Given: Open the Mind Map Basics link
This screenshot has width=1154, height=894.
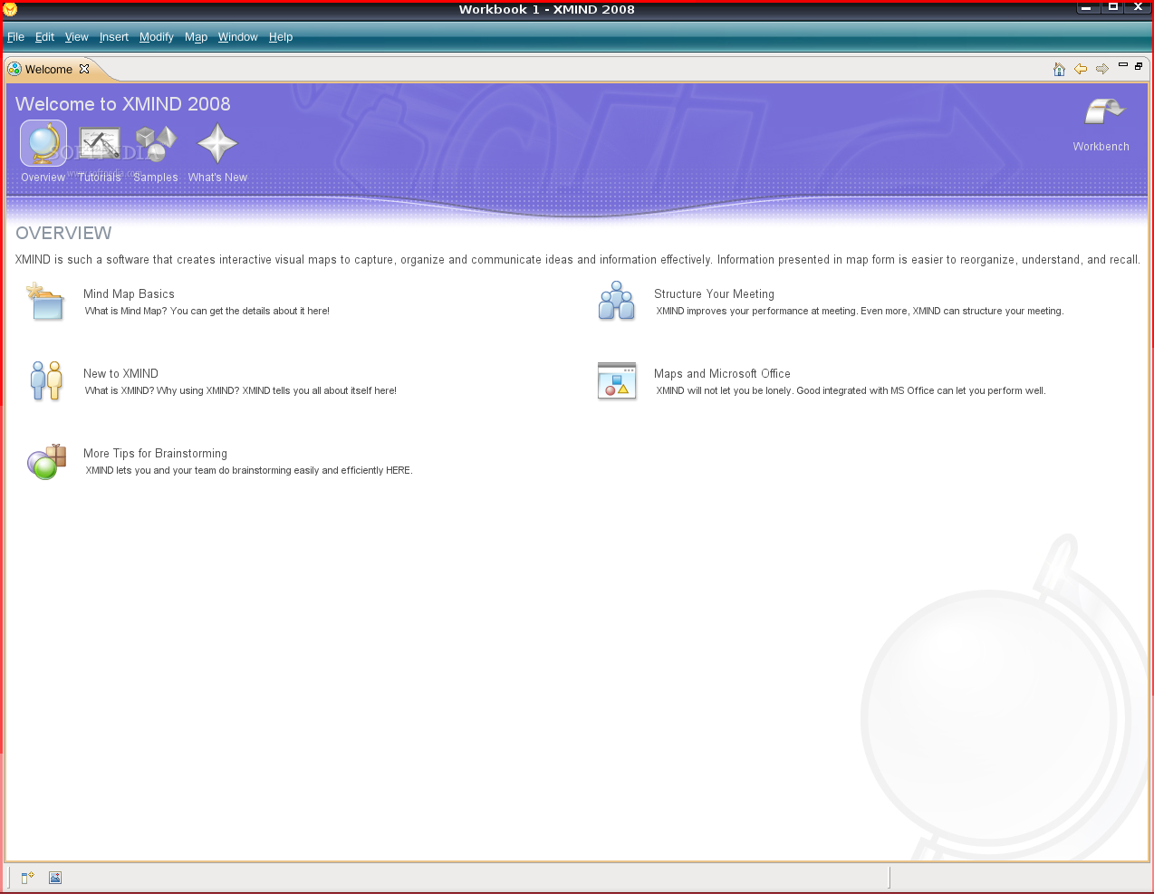Looking at the screenshot, I should [129, 294].
